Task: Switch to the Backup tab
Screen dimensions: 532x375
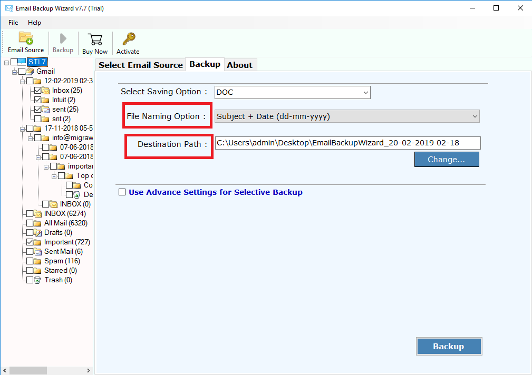Action: click(x=205, y=64)
